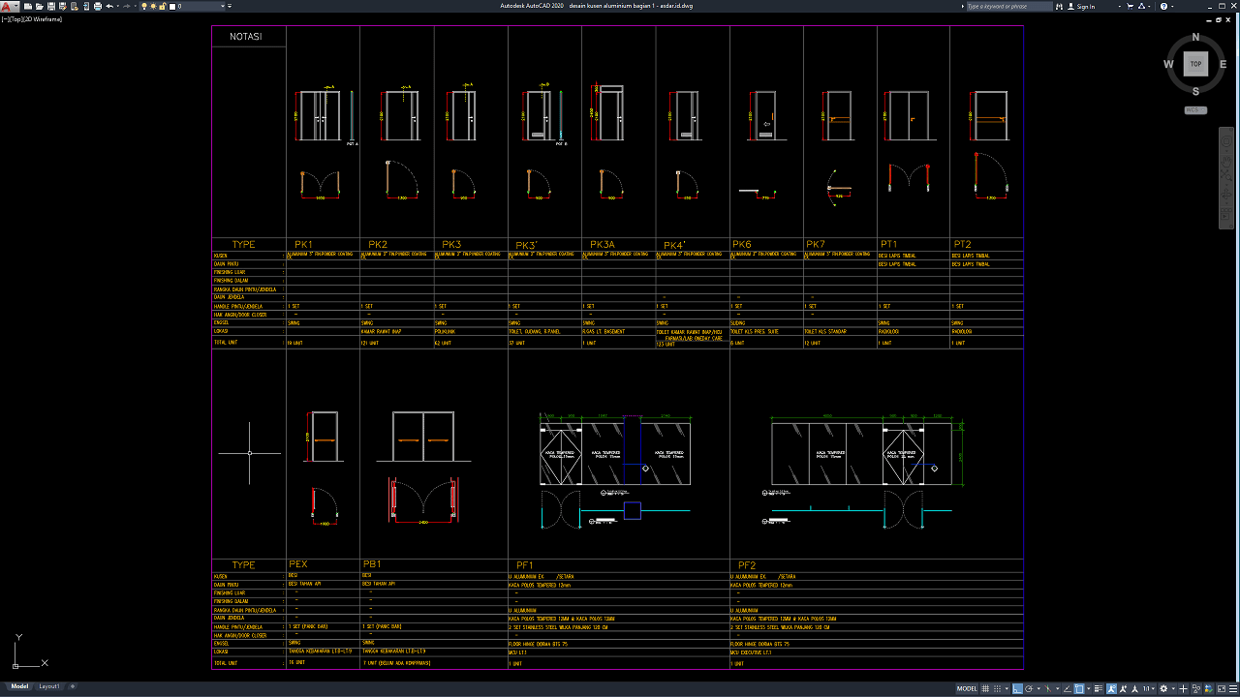Switch to the Layout1 tab

tap(48, 686)
